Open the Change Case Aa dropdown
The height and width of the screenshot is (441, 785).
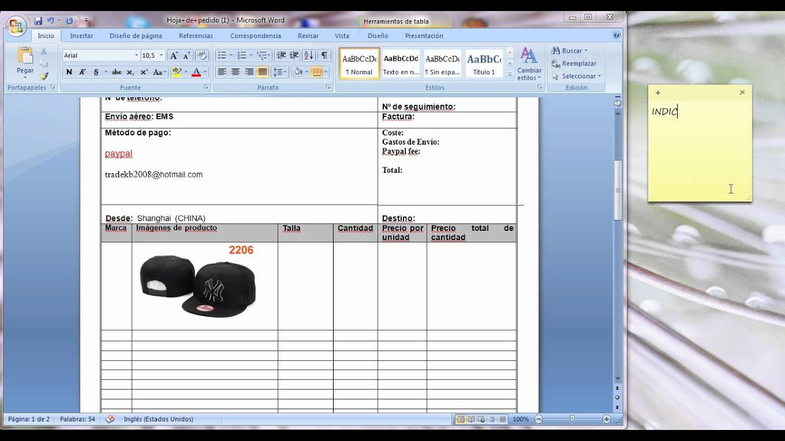(x=159, y=72)
